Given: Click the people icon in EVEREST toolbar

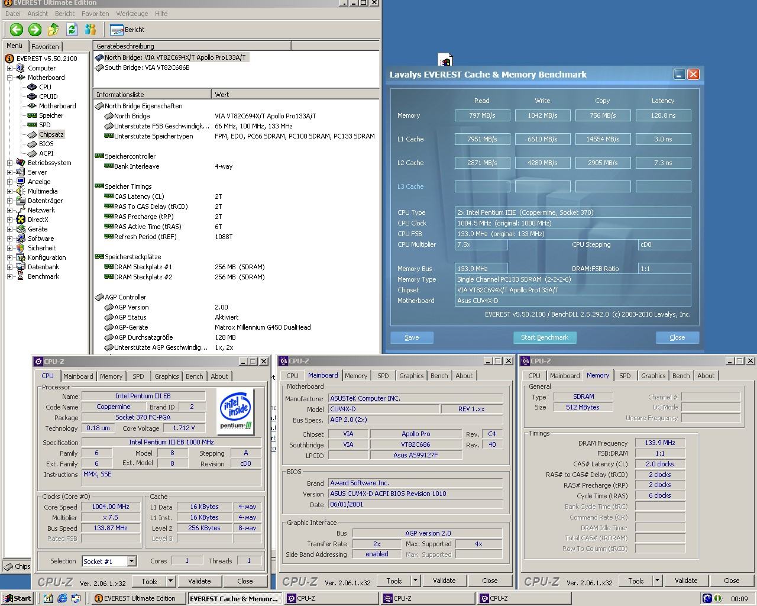Looking at the screenshot, I should pyautogui.click(x=90, y=30).
